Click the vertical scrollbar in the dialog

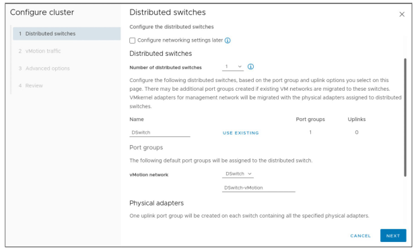coord(405,118)
